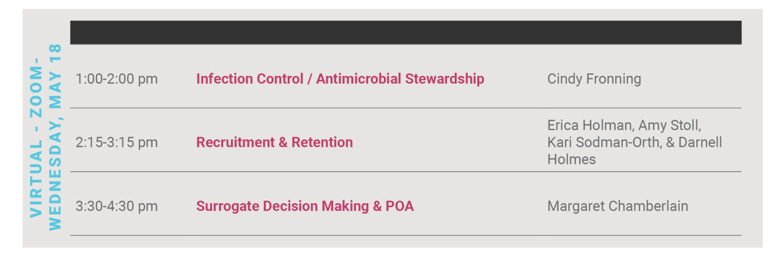Click the words Infection Control
Viewport: 776px width, 258px height.
coord(249,79)
